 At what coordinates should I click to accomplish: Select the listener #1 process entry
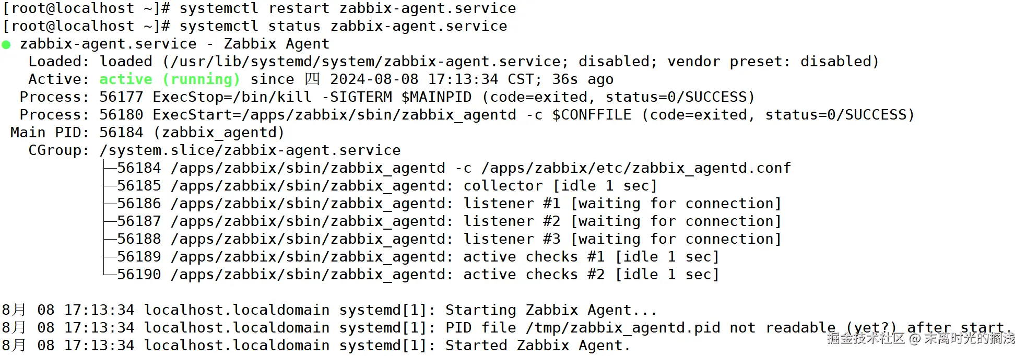[448, 204]
